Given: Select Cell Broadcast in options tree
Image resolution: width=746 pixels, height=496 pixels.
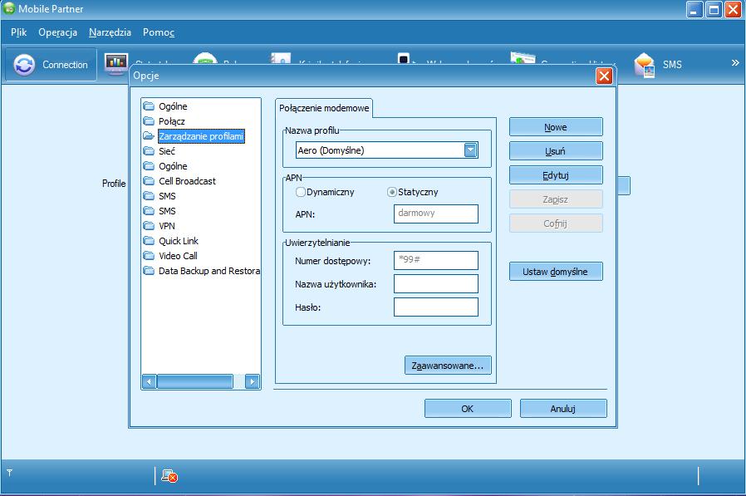Looking at the screenshot, I should tap(187, 181).
